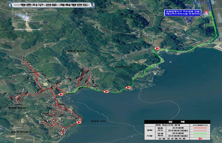Select the pump station marker nearest the 신리 label

79,122
